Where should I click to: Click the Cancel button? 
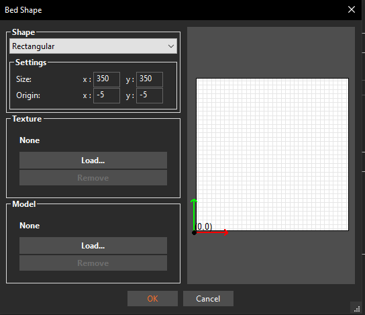208,298
